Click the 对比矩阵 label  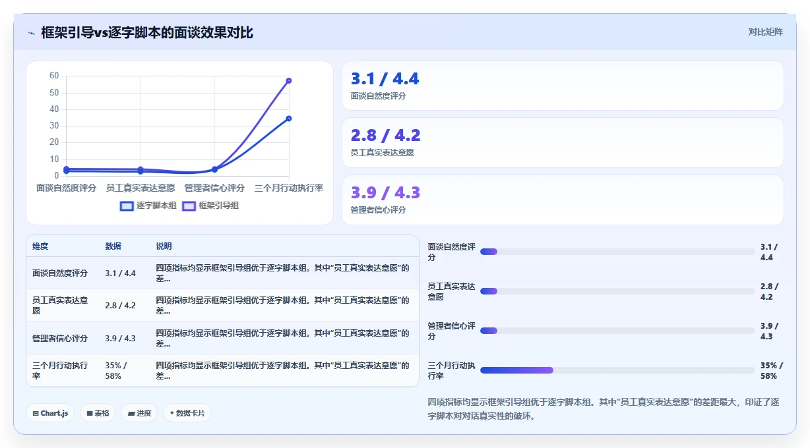point(765,32)
